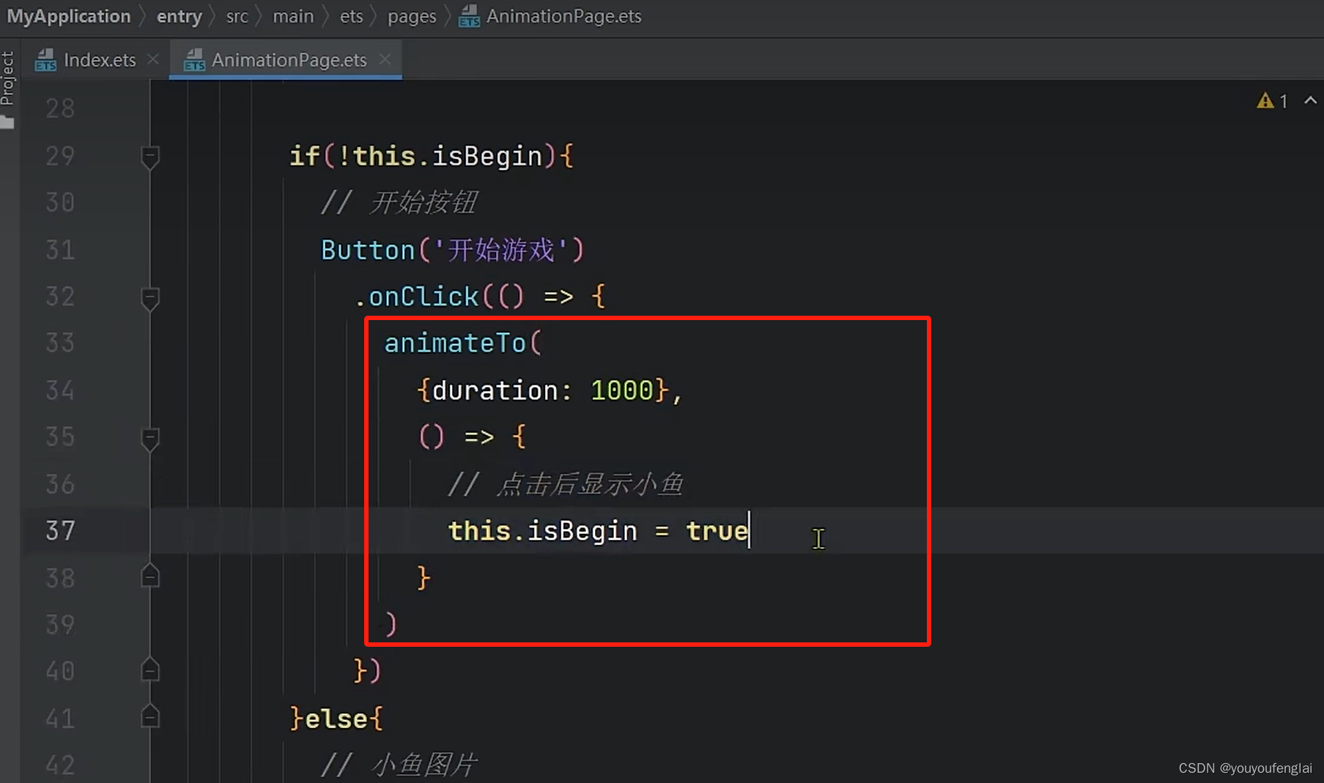This screenshot has width=1324, height=783.
Task: Click the fold marker on line 41
Action: pos(150,716)
